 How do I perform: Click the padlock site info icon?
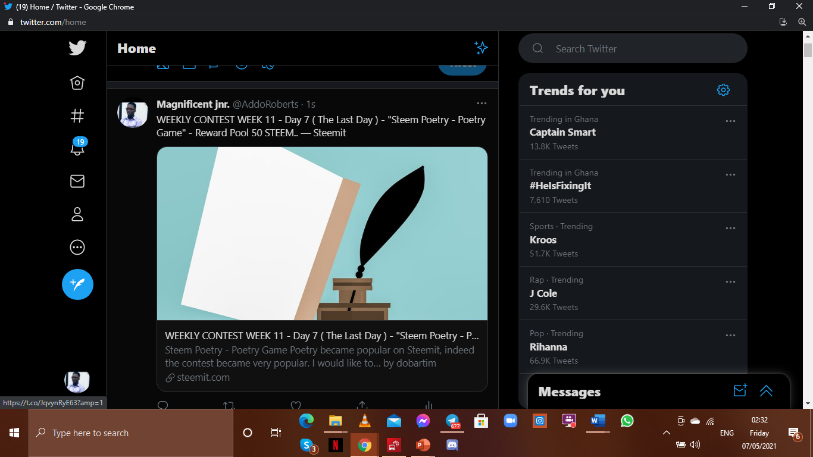[x=10, y=22]
